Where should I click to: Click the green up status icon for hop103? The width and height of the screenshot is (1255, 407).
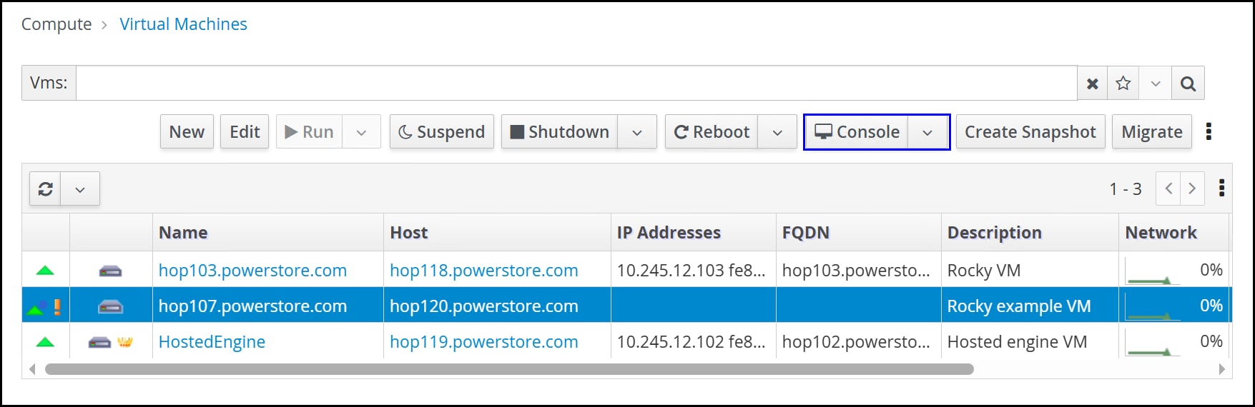coord(45,271)
